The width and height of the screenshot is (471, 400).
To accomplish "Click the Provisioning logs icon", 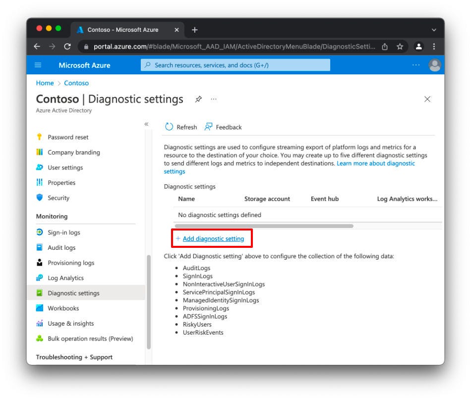I will point(39,263).
